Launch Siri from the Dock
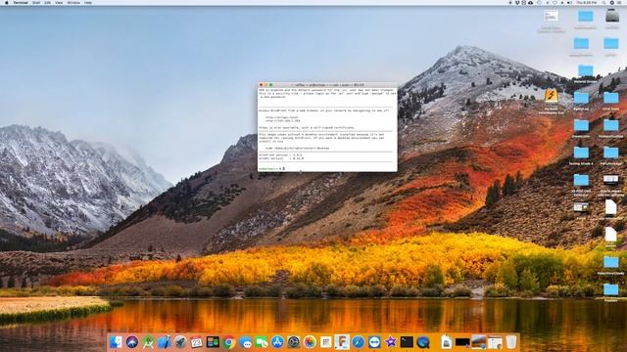Image resolution: width=627 pixels, height=352 pixels. click(131, 342)
